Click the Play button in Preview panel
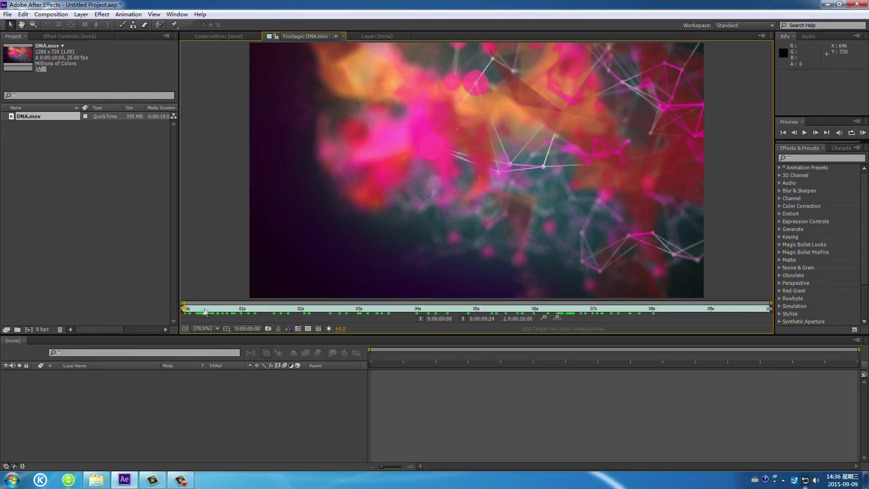Image resolution: width=869 pixels, height=489 pixels. click(x=804, y=133)
